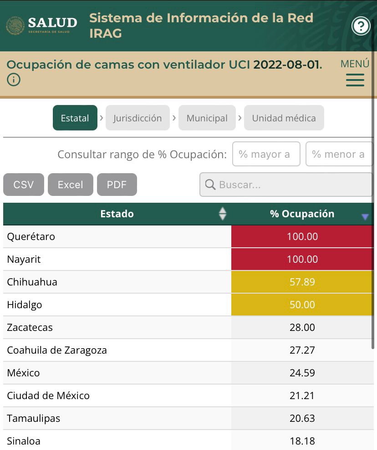Focus the '% menor a' field

click(x=339, y=154)
